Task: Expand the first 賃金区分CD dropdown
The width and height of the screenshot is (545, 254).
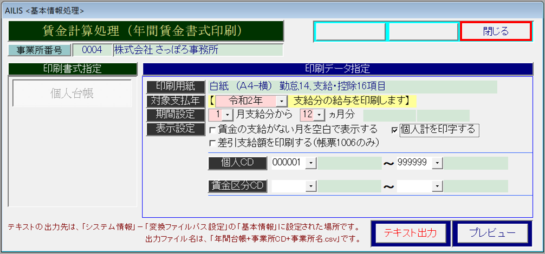Action: pyautogui.click(x=311, y=186)
